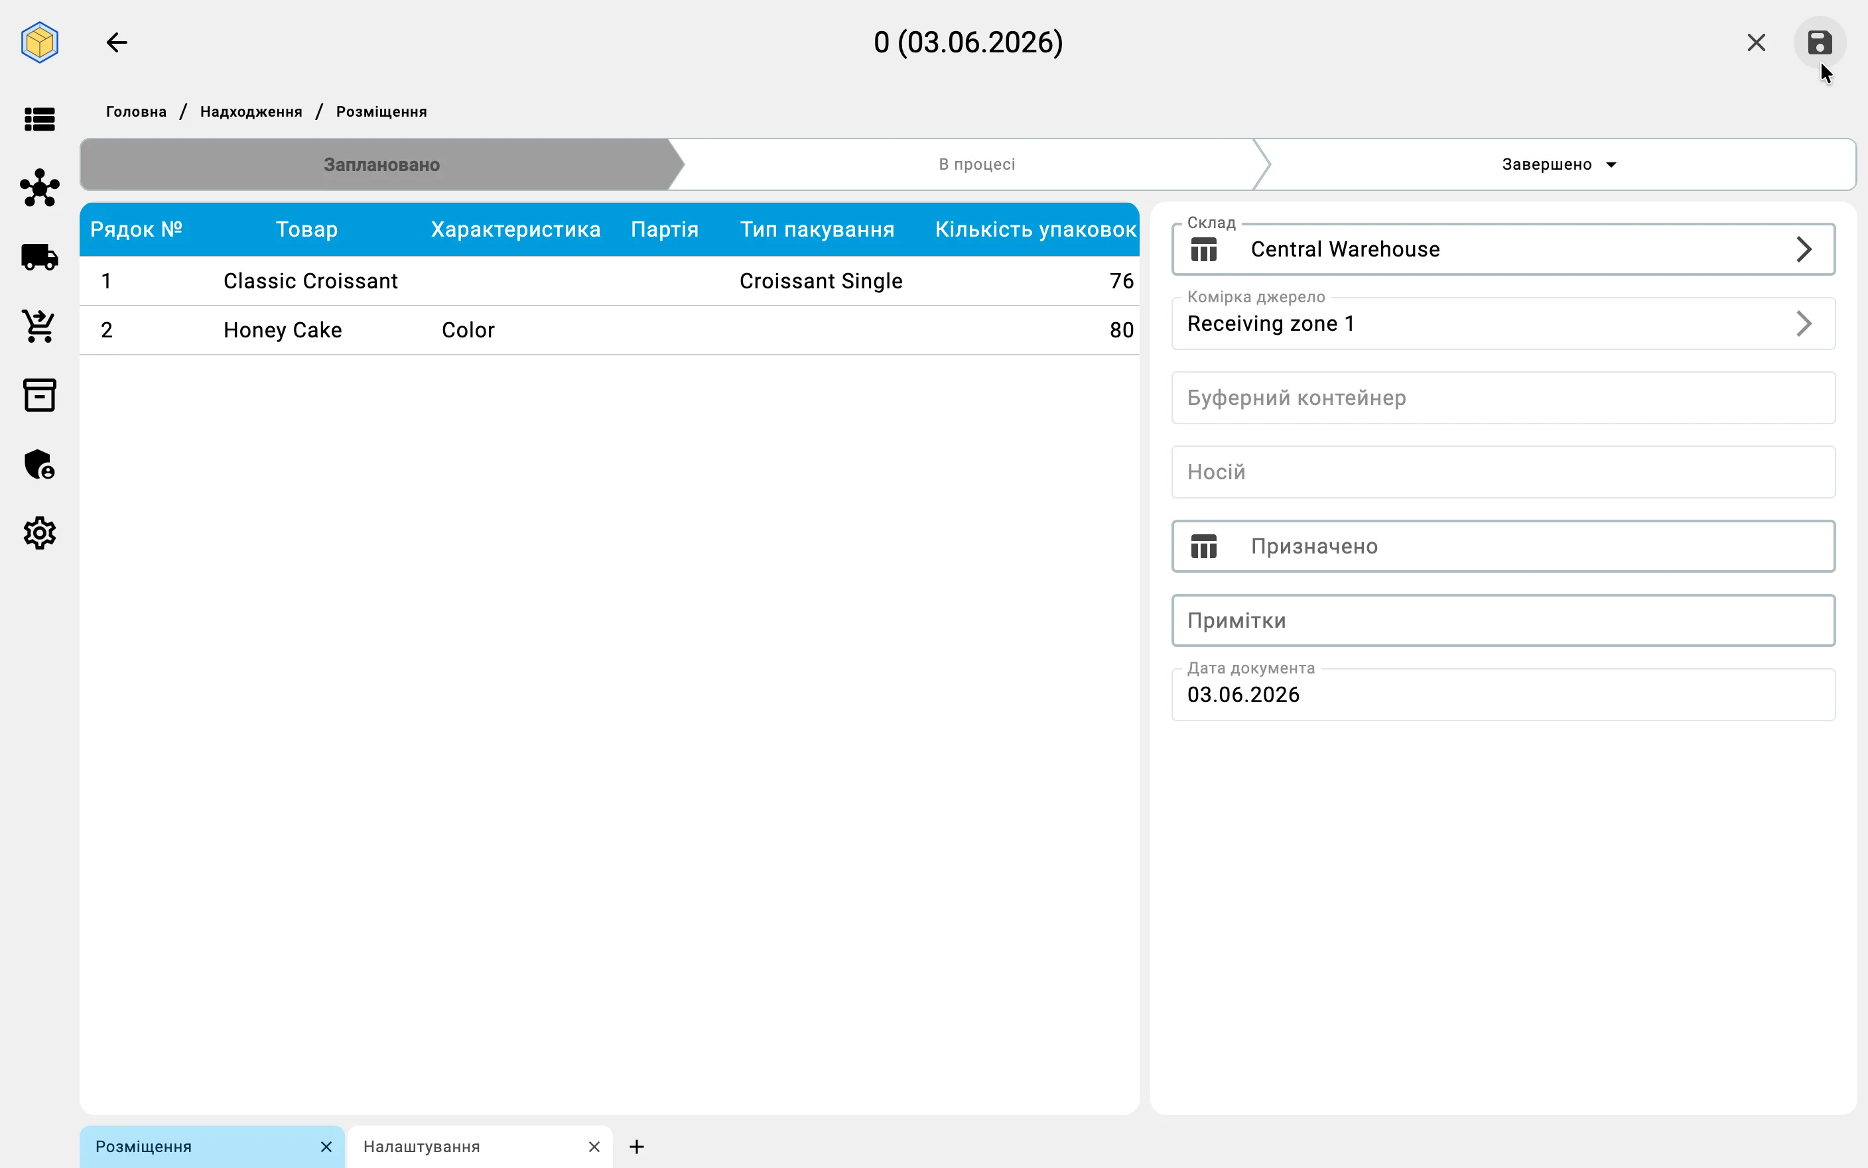Open the shopping cart sidebar icon
This screenshot has width=1868, height=1168.
pyautogui.click(x=39, y=326)
